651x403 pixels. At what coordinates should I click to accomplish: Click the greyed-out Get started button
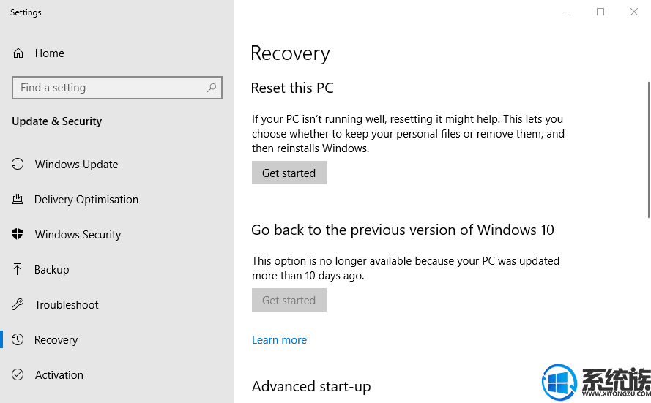point(289,300)
